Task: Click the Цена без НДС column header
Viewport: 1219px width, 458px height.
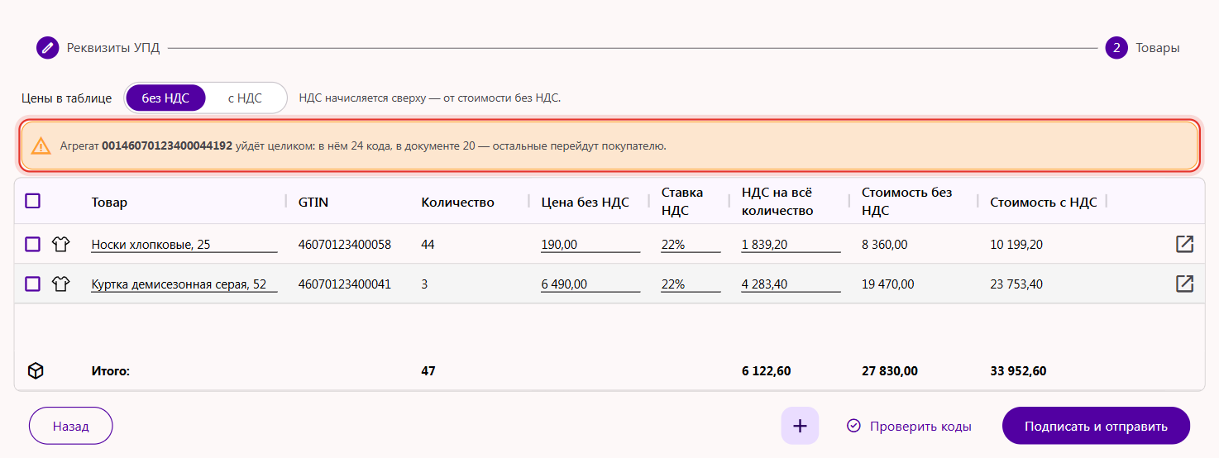Action: tap(586, 202)
